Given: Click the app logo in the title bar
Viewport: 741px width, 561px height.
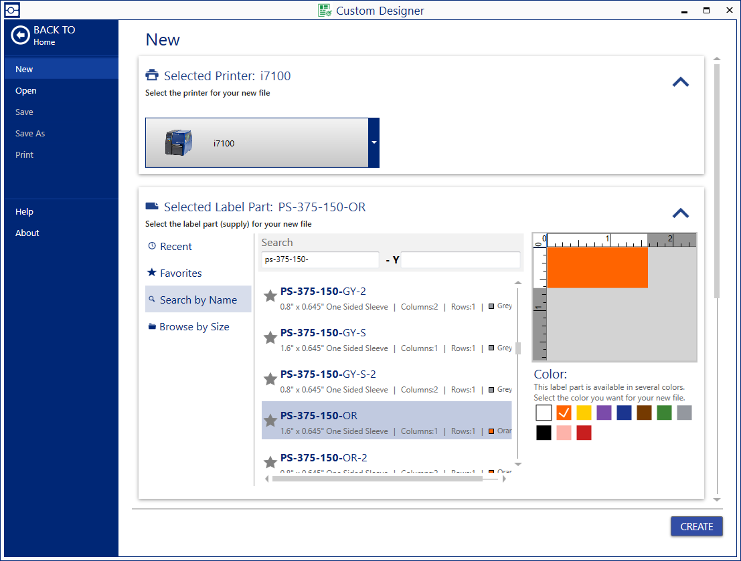Looking at the screenshot, I should point(12,10).
